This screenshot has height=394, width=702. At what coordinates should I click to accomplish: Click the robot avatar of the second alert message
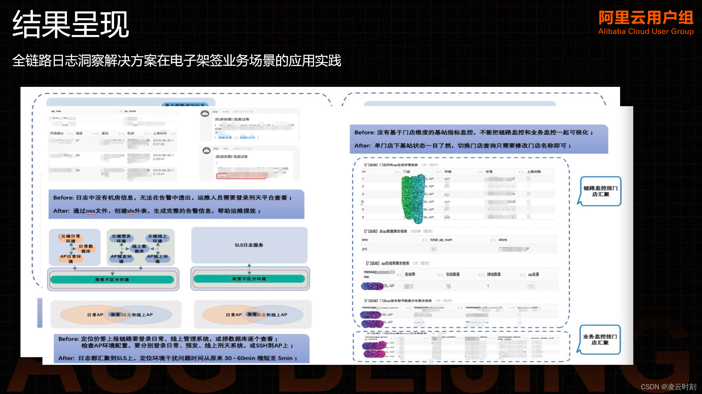click(x=207, y=150)
